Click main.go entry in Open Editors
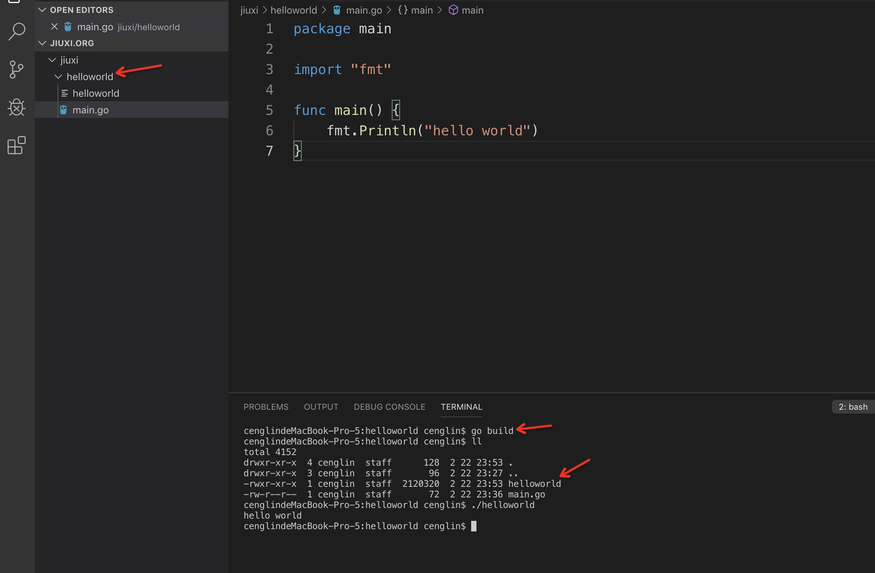The image size is (875, 573). [x=132, y=27]
